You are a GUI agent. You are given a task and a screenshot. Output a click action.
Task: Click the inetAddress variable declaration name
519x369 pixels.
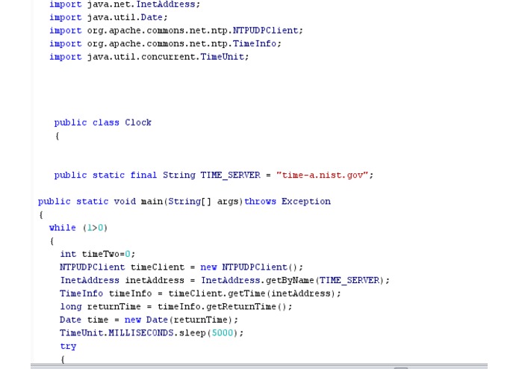pyautogui.click(x=155, y=280)
